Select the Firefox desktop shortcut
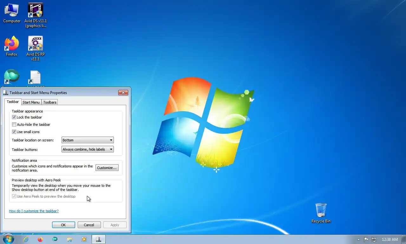The height and width of the screenshot is (244, 406). (x=12, y=46)
